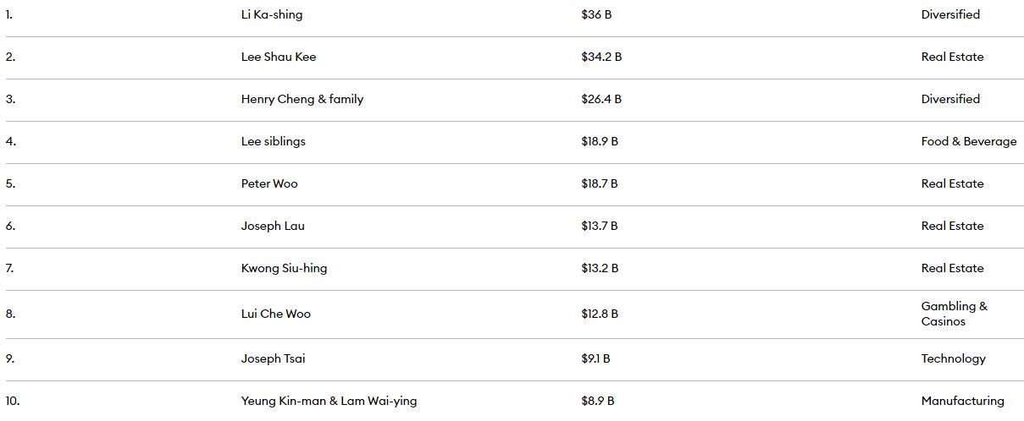The width and height of the screenshot is (1024, 421).
Task: Select Henry Cheng & family entry
Action: 302,99
